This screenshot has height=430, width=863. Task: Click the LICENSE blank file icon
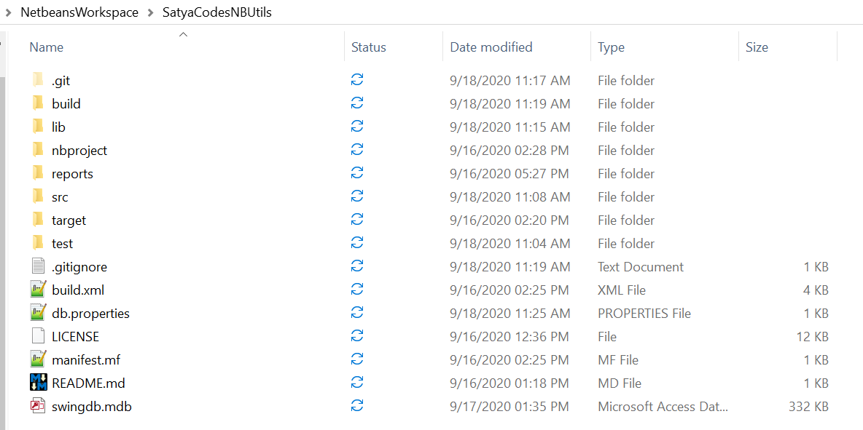38,336
